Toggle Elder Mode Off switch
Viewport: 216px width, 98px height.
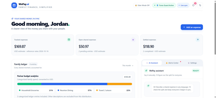[142, 5]
